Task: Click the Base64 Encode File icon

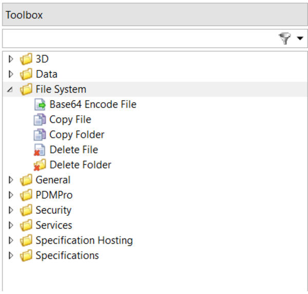Action: (x=40, y=105)
